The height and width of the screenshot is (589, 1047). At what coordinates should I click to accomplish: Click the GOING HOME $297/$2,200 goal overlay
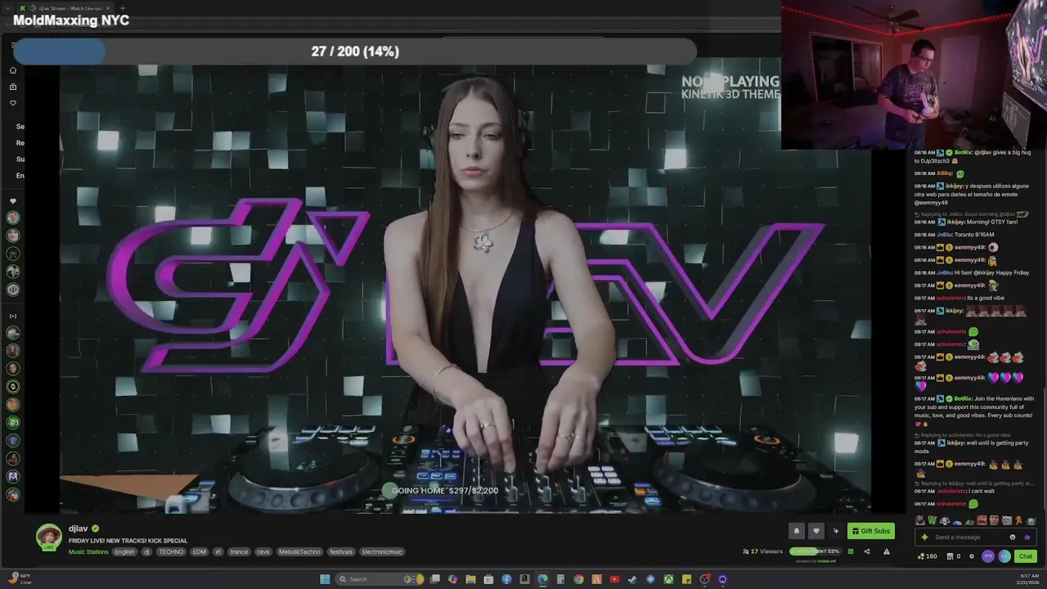click(444, 491)
